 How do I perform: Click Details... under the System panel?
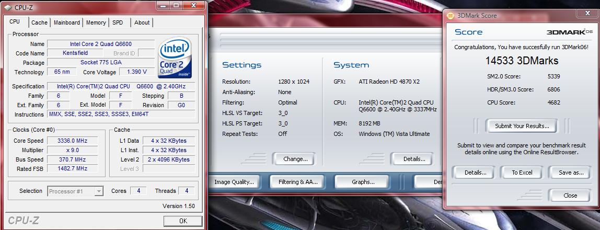point(412,159)
